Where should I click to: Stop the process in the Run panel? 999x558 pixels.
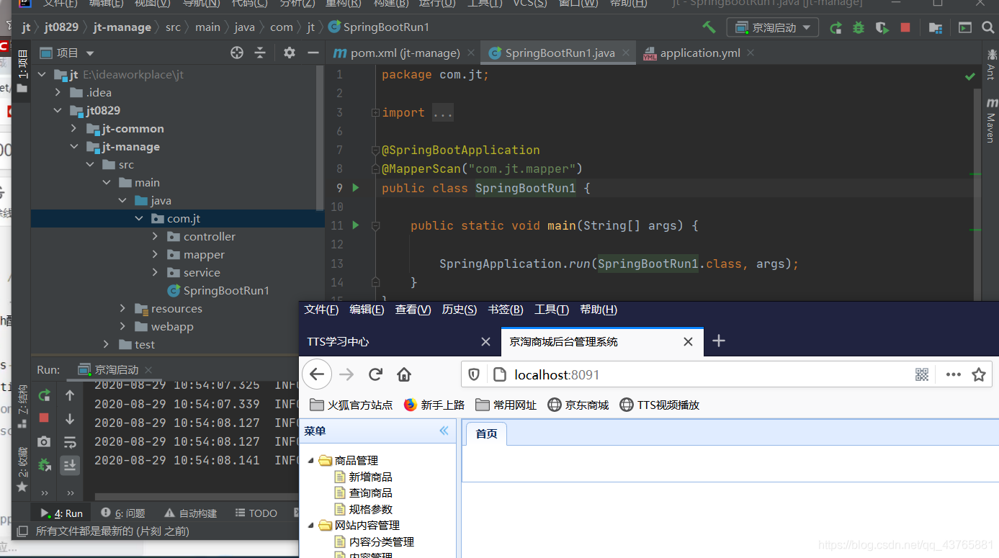pos(44,418)
